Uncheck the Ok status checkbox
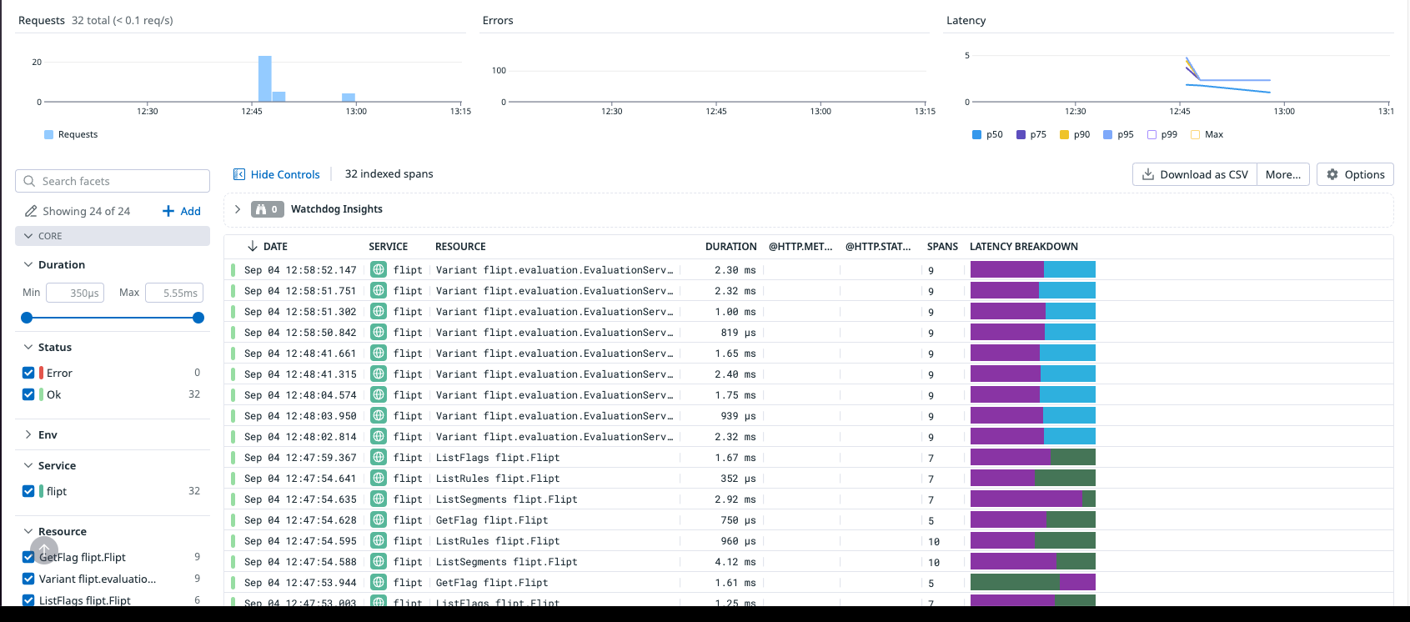 point(28,394)
